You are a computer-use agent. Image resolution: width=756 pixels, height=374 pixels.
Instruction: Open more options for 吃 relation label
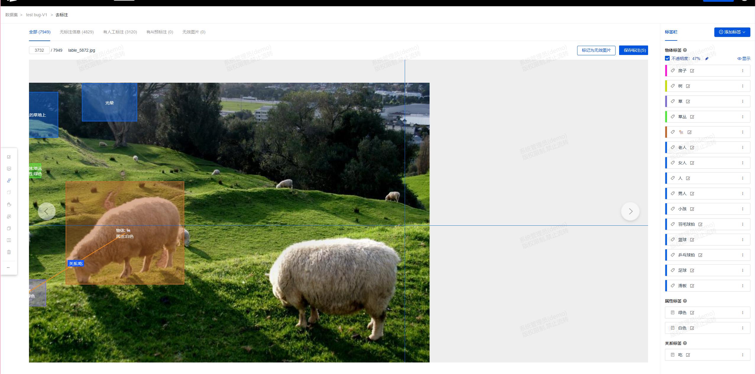[742, 355]
